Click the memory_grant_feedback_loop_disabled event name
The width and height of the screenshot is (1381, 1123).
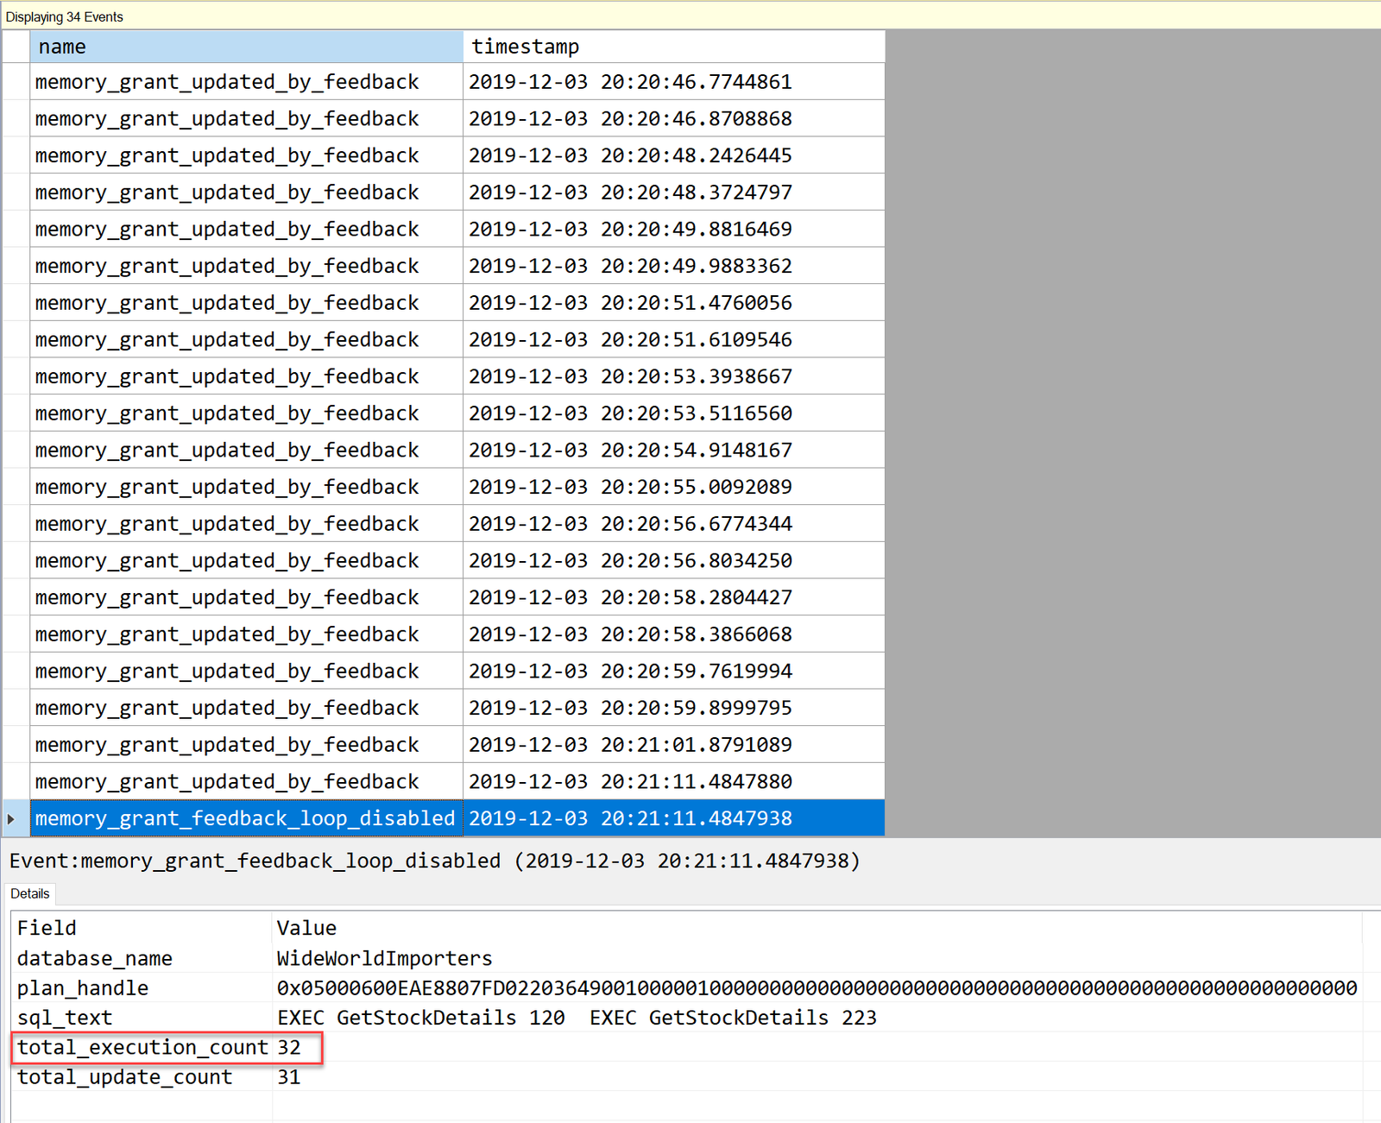click(x=245, y=818)
